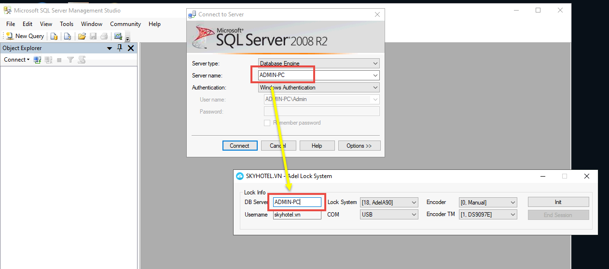609x269 pixels.
Task: Expand the Authentication dropdown
Action: [375, 88]
